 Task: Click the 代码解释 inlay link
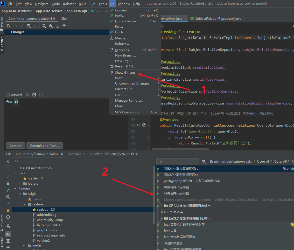pyautogui.click(x=233, y=114)
